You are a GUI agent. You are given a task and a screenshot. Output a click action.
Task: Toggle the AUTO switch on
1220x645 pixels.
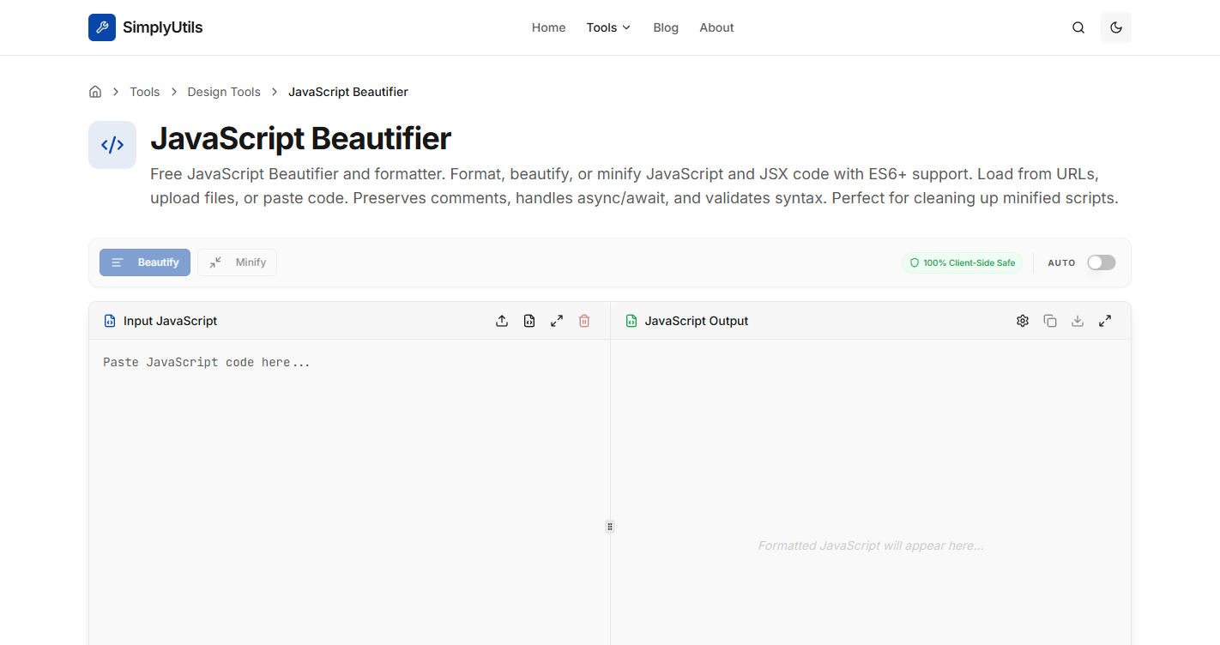point(1102,262)
